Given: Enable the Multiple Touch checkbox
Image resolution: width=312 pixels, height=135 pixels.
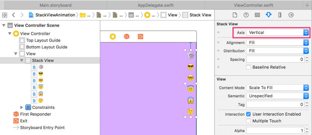Looking at the screenshot, I should (248, 121).
